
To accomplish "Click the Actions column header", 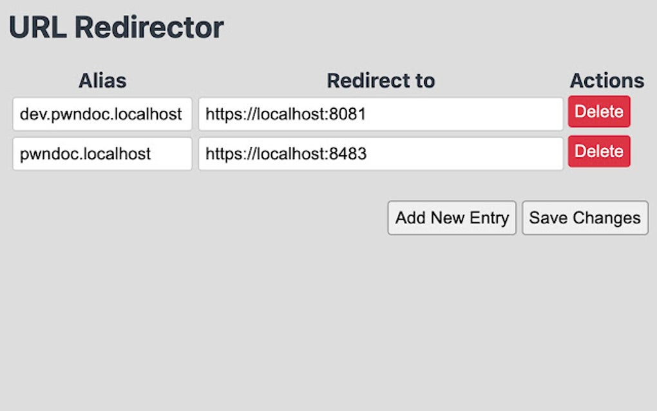I will [607, 81].
